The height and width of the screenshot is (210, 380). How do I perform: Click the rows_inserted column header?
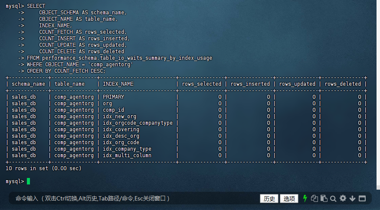250,84
